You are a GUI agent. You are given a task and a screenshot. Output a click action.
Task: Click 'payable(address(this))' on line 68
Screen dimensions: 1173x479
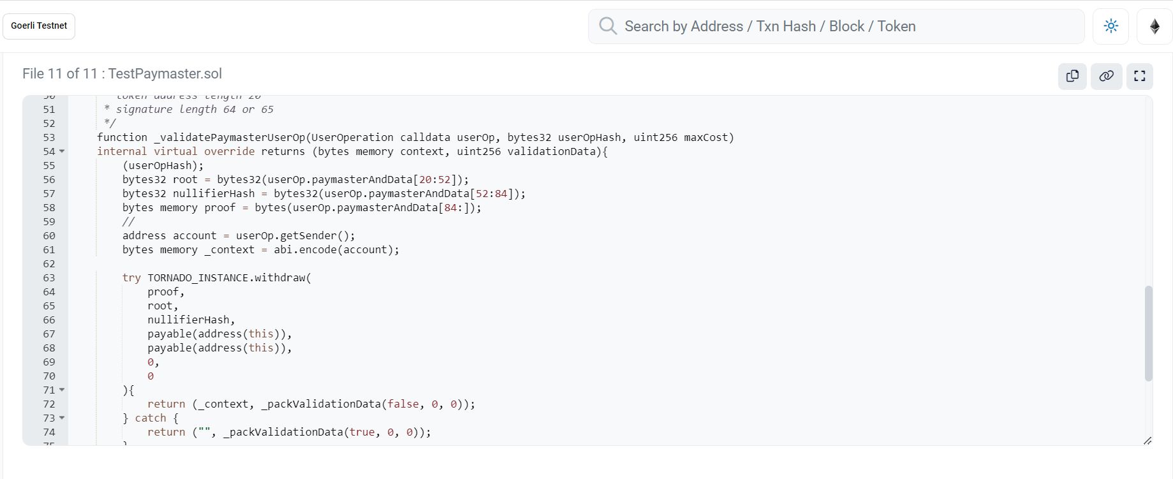coord(217,348)
